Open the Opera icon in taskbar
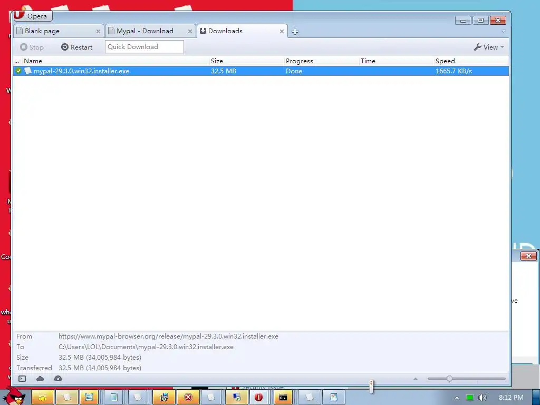This screenshot has height=405, width=540. [x=258, y=398]
